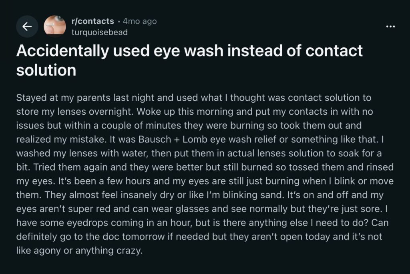
Task: Click the r/contacts community name
Action: coord(93,21)
